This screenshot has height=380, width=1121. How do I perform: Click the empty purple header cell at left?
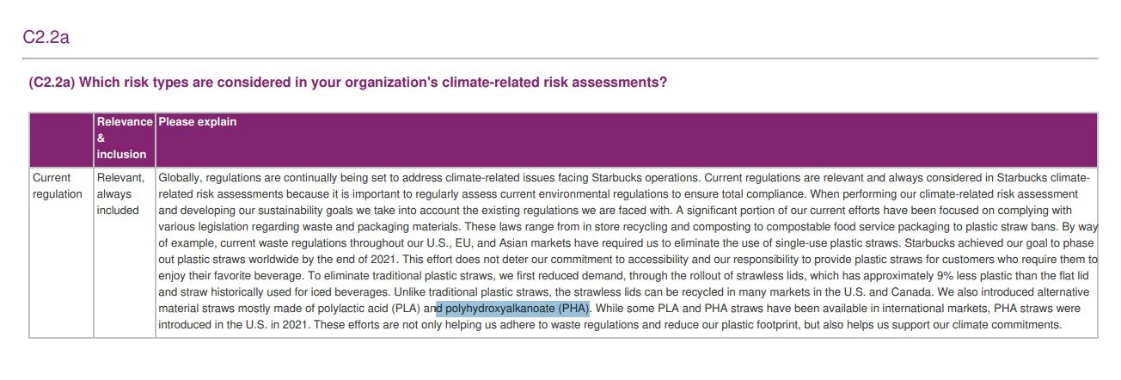(x=61, y=139)
